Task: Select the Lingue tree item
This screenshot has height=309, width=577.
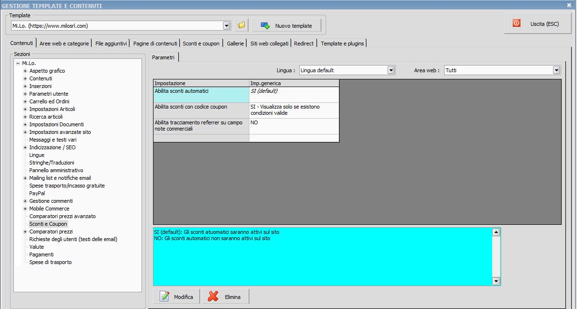Action: click(x=36, y=155)
